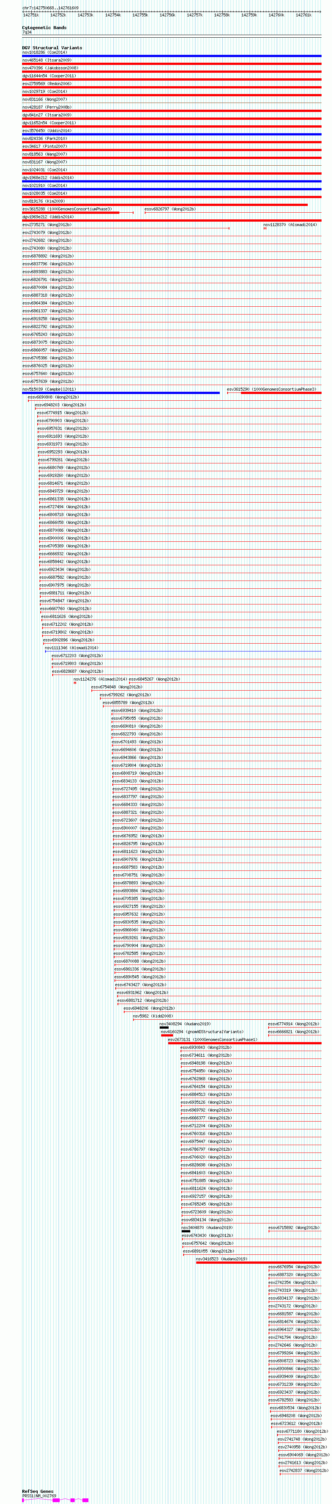Click variant essv6690808 (Wong2012b)
Screen dimensions: 332x1504
point(53,398)
